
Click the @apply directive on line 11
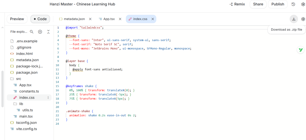click(78, 69)
